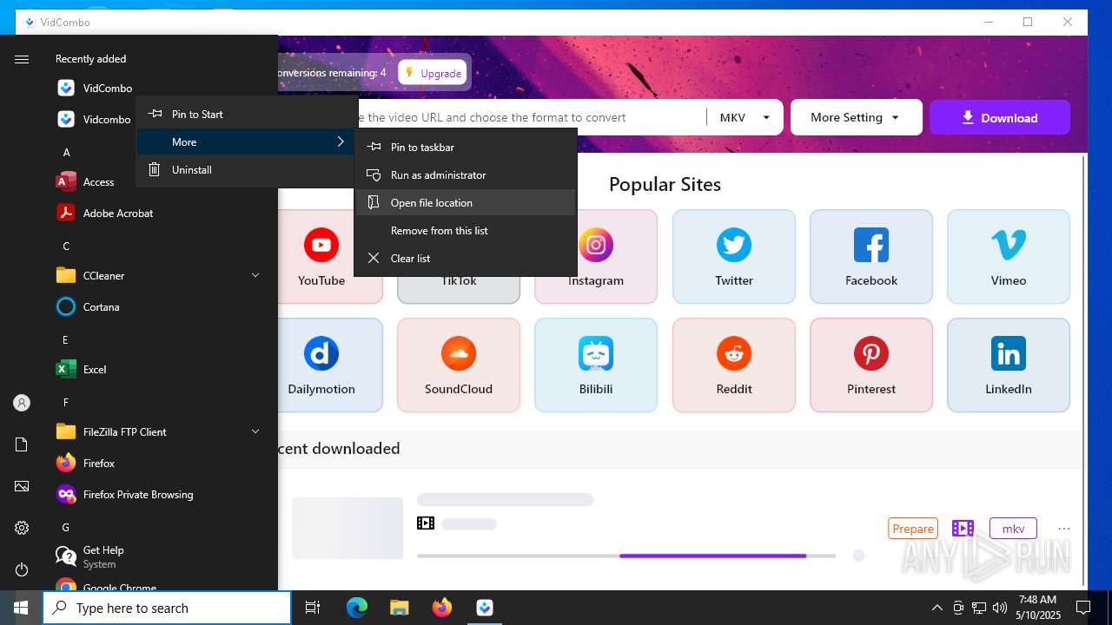Choose Pin to taskbar
This screenshot has width=1112, height=625.
click(466, 147)
